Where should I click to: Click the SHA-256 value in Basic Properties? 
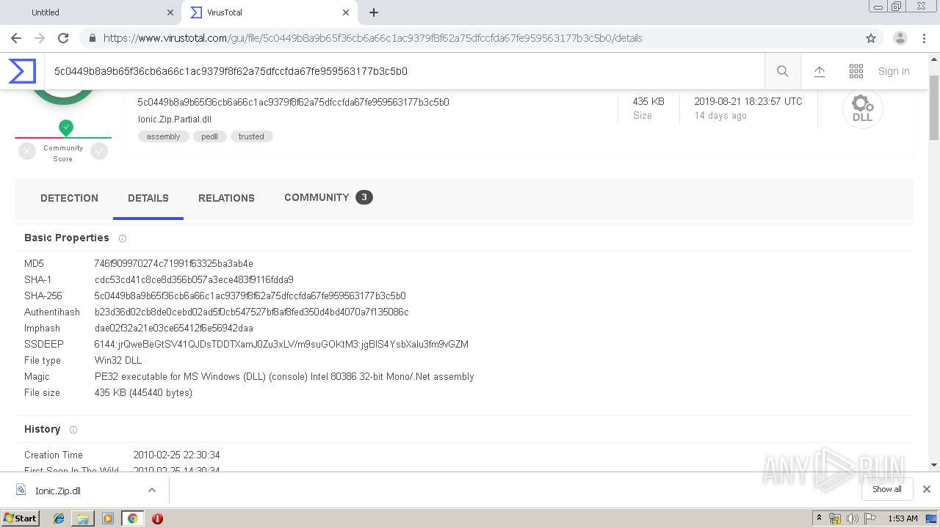tap(250, 296)
